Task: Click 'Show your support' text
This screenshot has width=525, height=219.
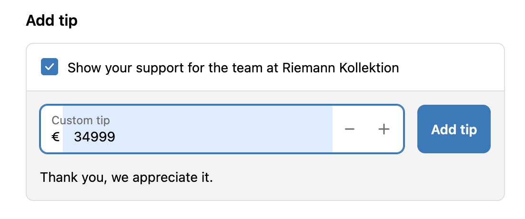Action: pyautogui.click(x=119, y=68)
